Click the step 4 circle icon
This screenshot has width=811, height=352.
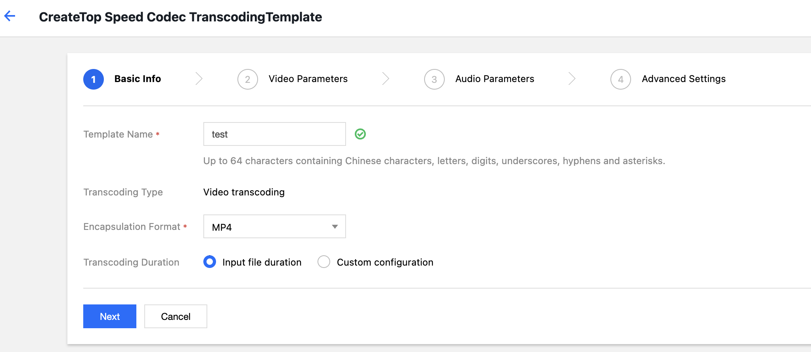(621, 79)
